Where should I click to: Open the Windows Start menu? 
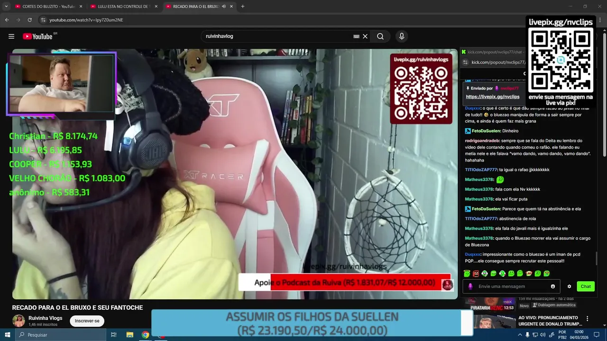coord(8,335)
